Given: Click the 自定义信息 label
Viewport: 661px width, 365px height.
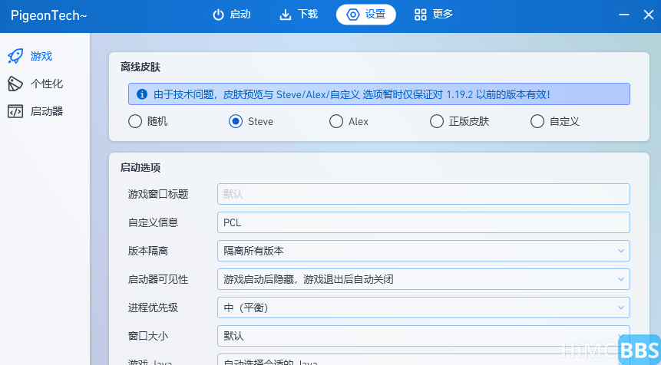Looking at the screenshot, I should coord(153,222).
